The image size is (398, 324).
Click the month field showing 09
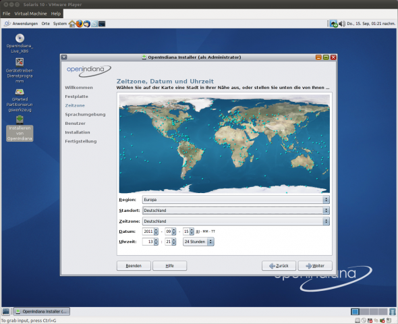168,232
